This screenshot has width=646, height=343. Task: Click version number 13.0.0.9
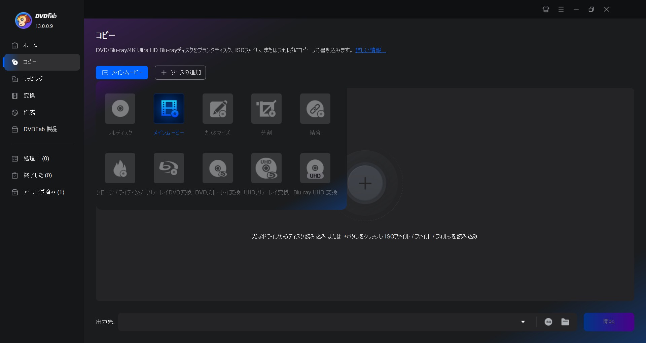[44, 26]
